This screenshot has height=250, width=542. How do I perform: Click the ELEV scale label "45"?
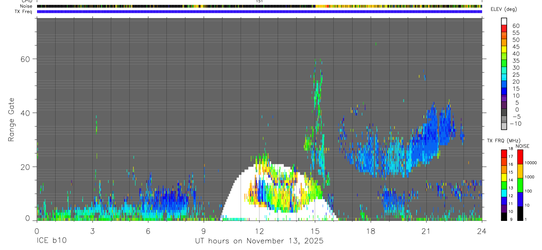click(516, 47)
